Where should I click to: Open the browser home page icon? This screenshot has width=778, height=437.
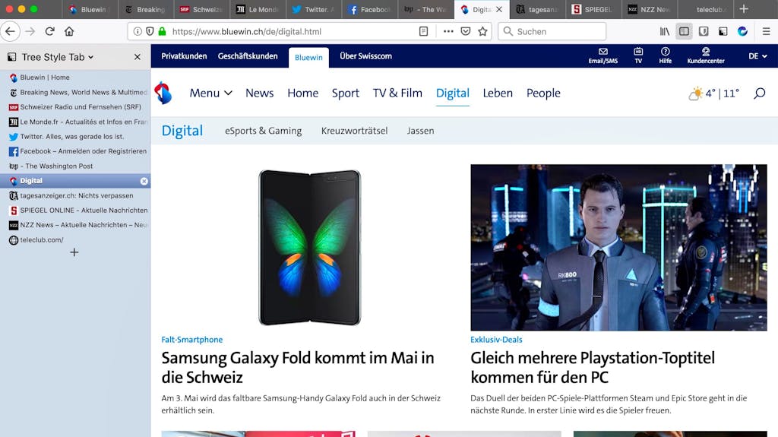pyautogui.click(x=69, y=31)
